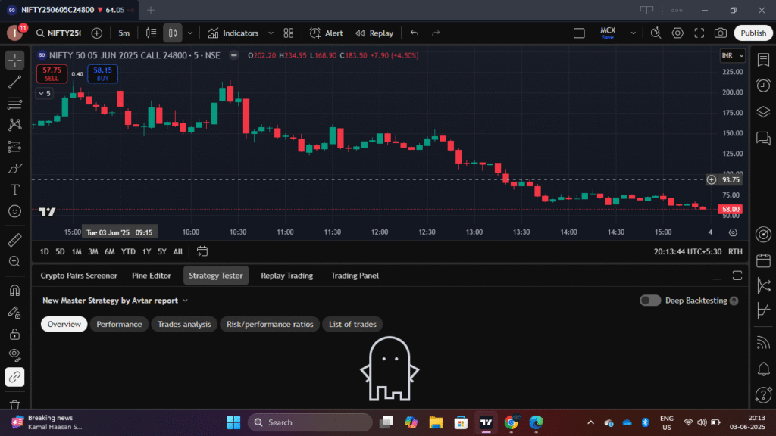Open the Fibonacci retracement tools

click(15, 103)
